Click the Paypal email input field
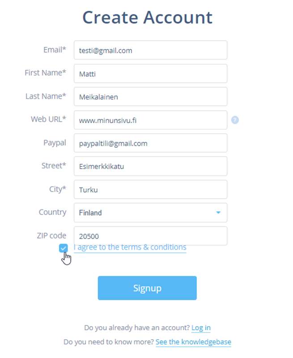Image resolution: width=293 pixels, height=358 pixels. click(150, 143)
